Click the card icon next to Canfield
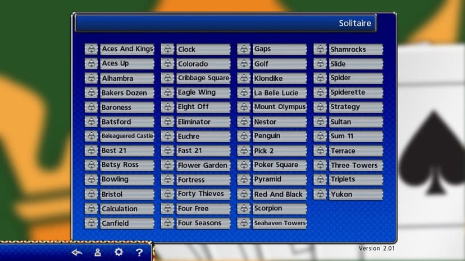The height and width of the screenshot is (261, 465). click(x=92, y=223)
